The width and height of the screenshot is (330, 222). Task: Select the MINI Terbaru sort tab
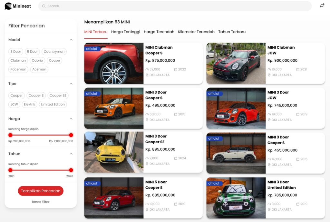click(96, 32)
